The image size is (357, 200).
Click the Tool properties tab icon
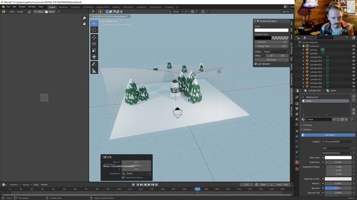tap(297, 97)
